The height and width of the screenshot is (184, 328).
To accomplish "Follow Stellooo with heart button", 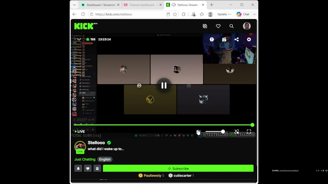I will point(88,168).
